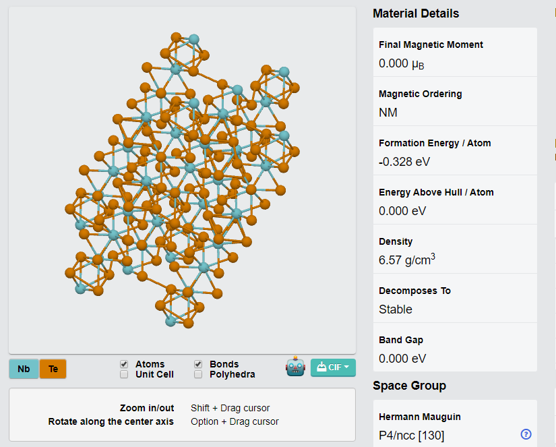This screenshot has width=556, height=447.
Task: Click the Band Gap value entry
Action: click(x=455, y=348)
